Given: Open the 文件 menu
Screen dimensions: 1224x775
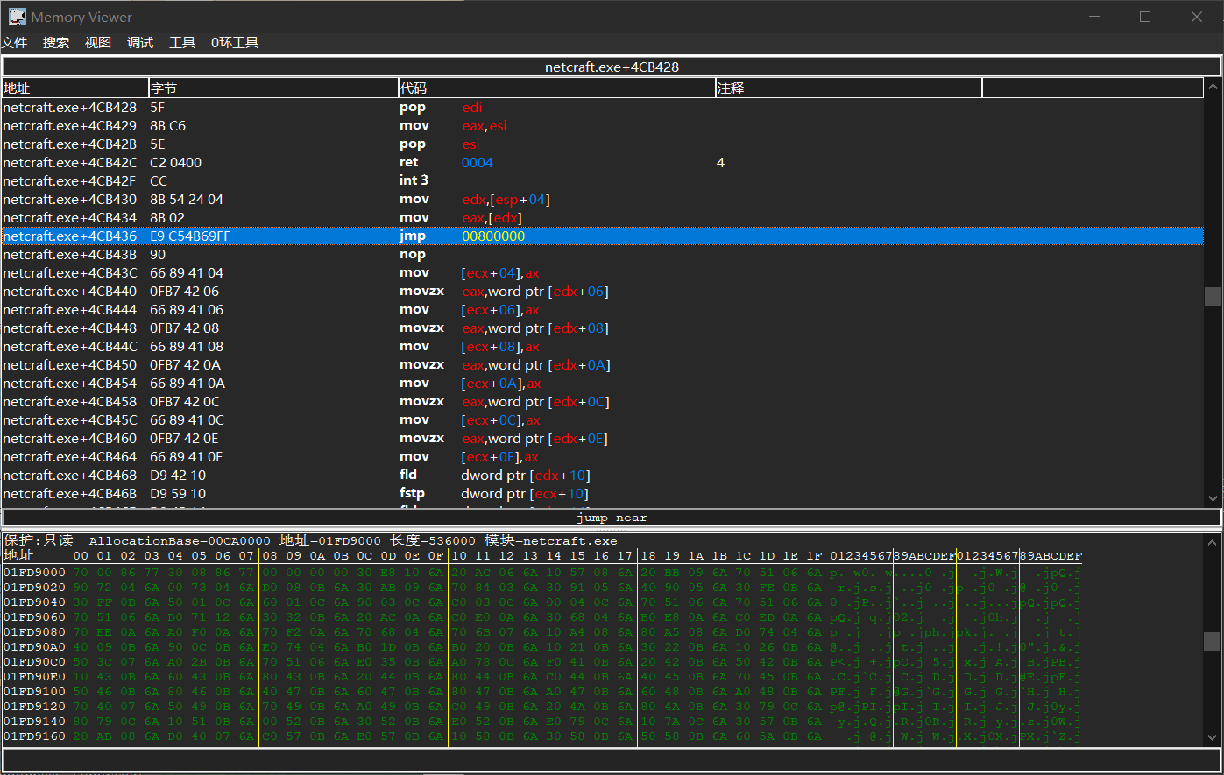Looking at the screenshot, I should (14, 43).
